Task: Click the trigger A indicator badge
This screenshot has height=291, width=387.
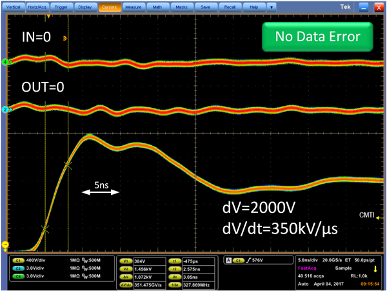Action: [x=229, y=261]
